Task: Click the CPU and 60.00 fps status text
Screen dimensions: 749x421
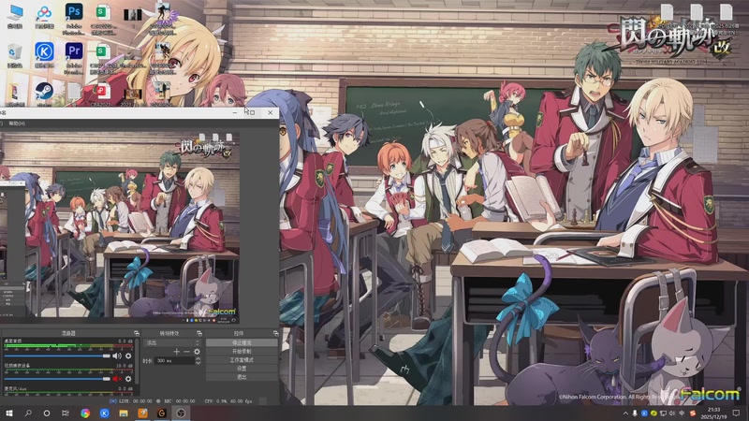Action: pos(228,401)
